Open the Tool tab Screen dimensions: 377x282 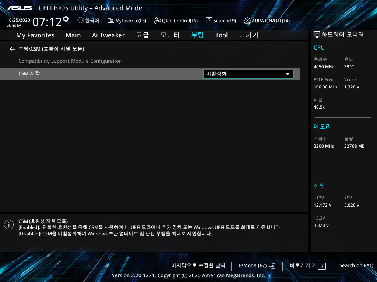pos(221,35)
